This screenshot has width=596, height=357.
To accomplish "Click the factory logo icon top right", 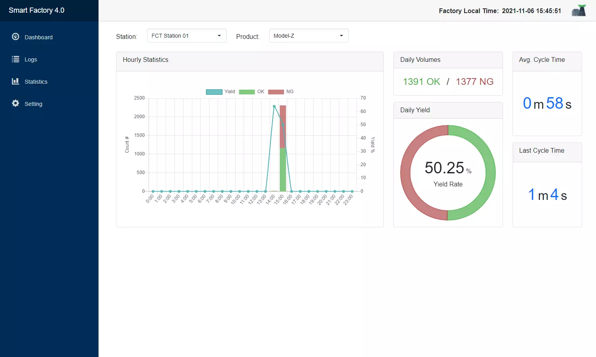I will pos(579,10).
